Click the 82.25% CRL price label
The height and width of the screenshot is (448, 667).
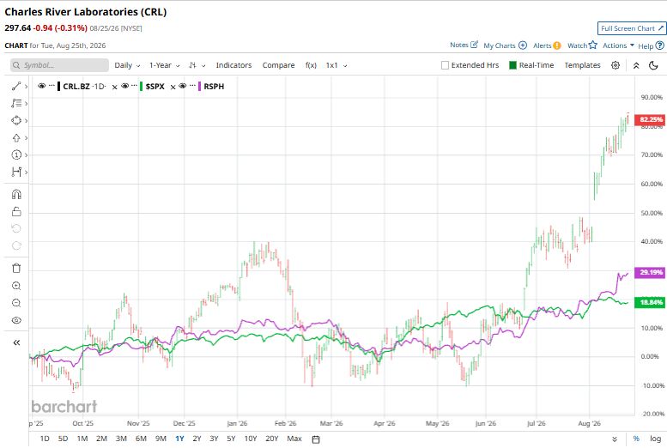[x=650, y=119]
